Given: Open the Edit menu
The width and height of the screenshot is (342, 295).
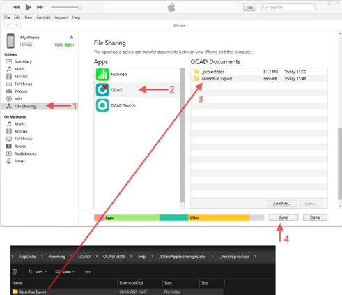Looking at the screenshot, I should [x=17, y=17].
